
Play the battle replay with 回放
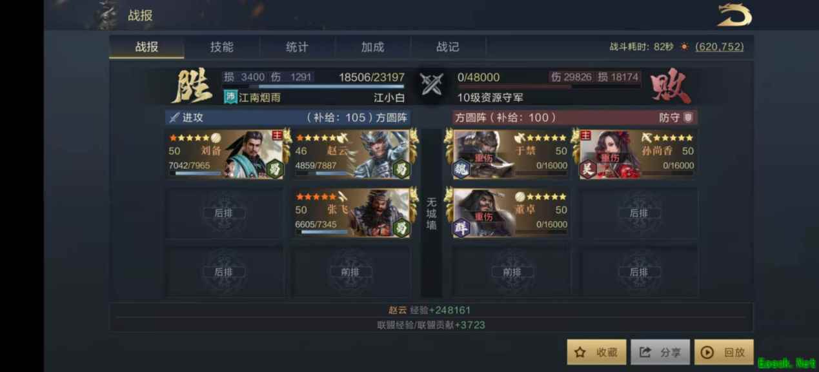tap(723, 352)
